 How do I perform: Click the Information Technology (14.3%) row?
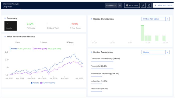coord(105,75)
